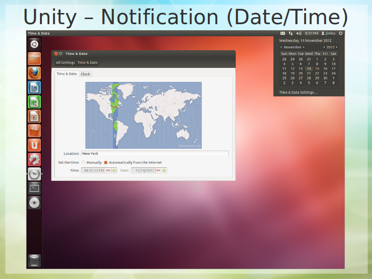Viewport: 372px width, 279px height.
Task: Open the Trash launcher icon
Action: [34, 261]
